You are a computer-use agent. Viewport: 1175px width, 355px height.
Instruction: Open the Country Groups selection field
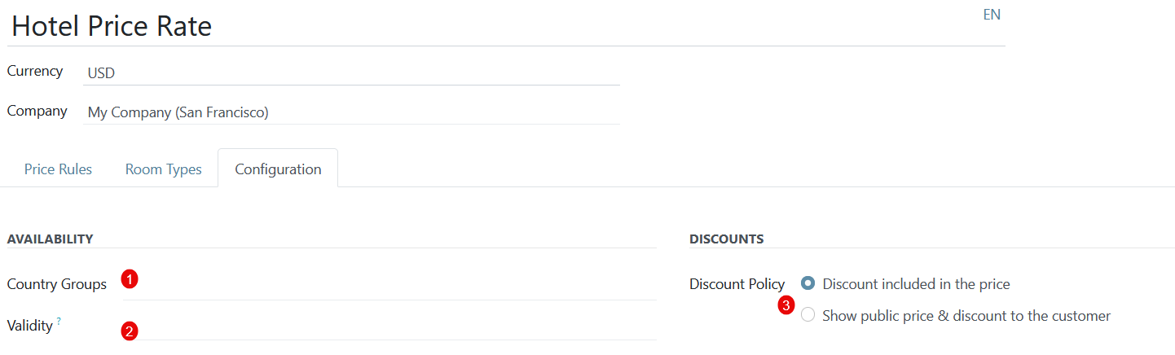pos(389,284)
